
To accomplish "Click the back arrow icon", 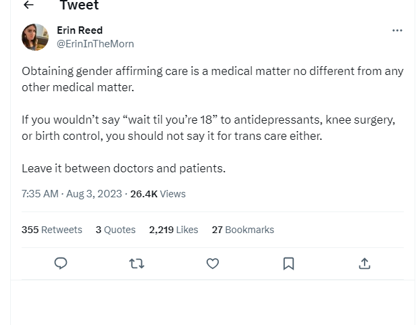I will (28, 5).
